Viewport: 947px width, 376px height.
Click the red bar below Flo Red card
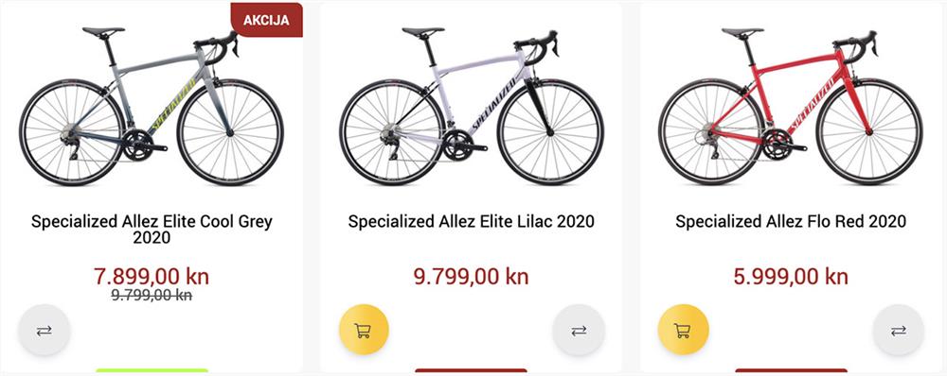click(x=791, y=370)
